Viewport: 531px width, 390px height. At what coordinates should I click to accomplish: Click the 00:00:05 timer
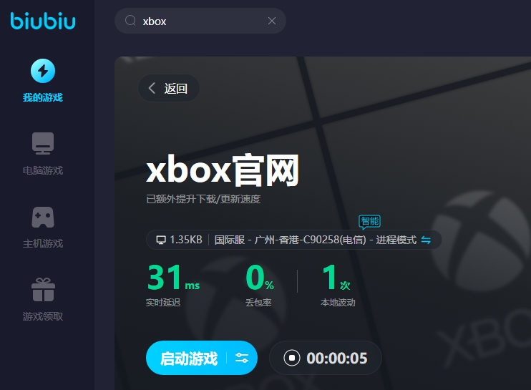click(336, 359)
